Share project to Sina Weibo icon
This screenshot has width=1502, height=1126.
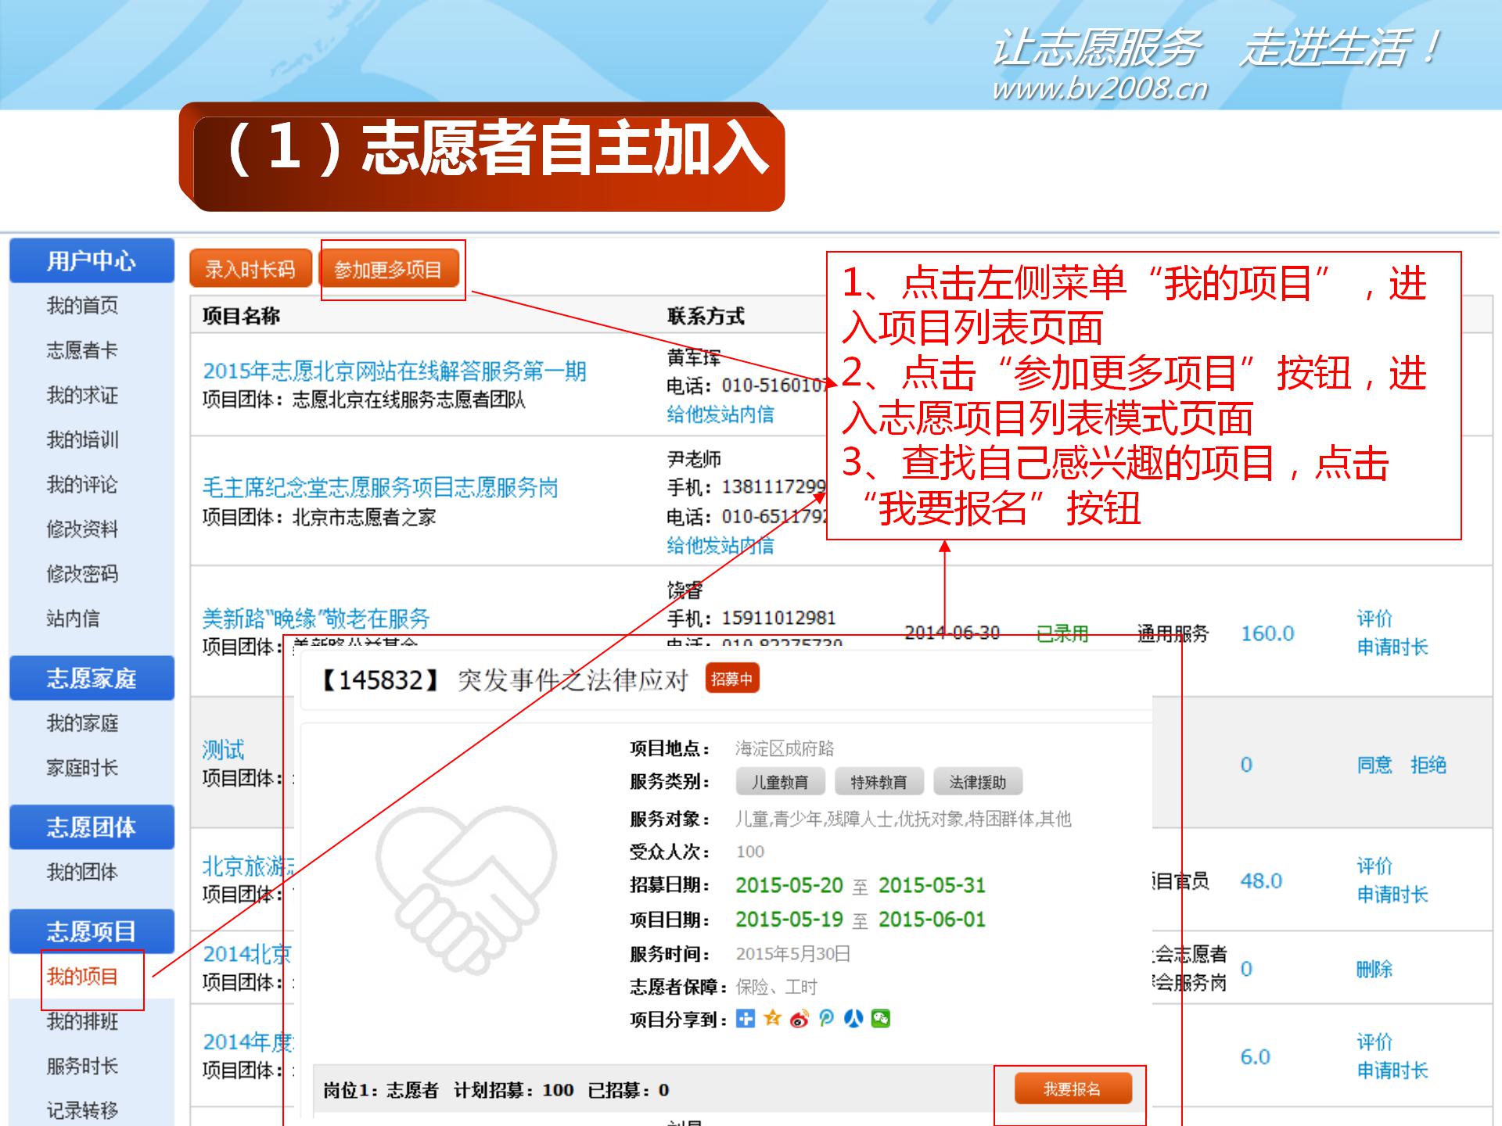(799, 1018)
